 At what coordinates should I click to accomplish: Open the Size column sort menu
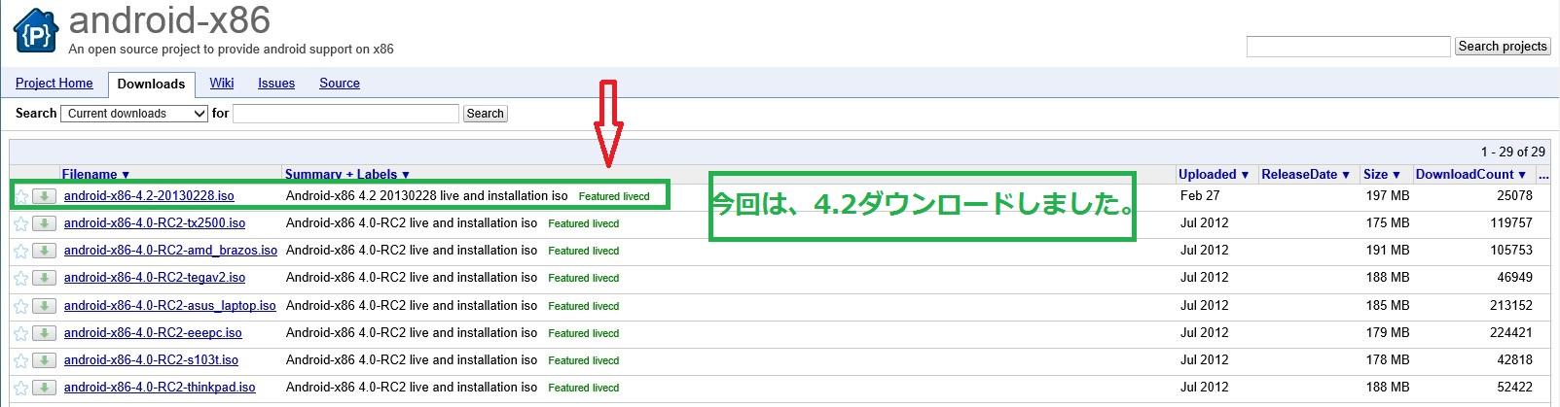tap(1382, 175)
